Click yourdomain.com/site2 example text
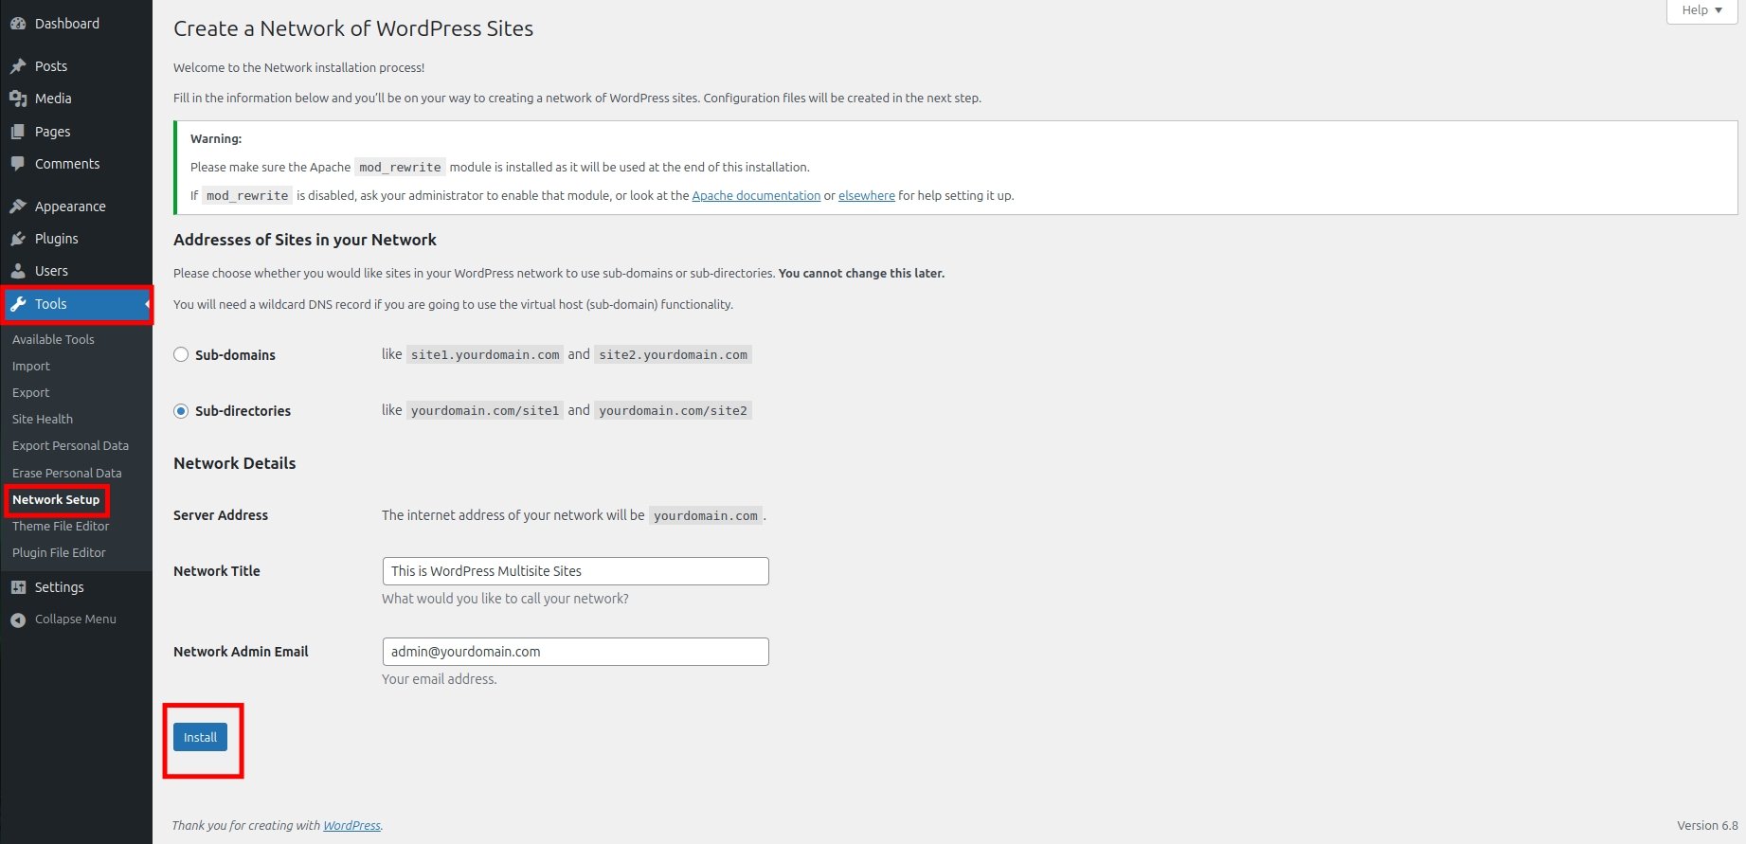The width and height of the screenshot is (1746, 844). click(674, 411)
